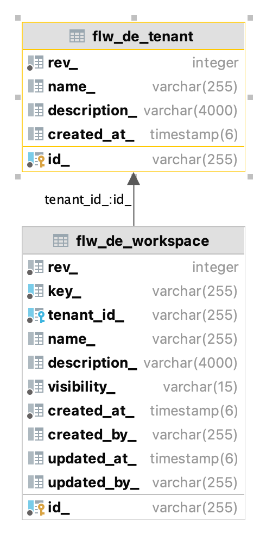Click column icon beside updated_by_
Image resolution: width=266 pixels, height=533 pixels.
36,482
